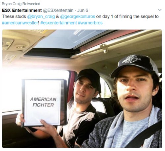Open the Jun 6 tweet timestamp
Viewport: 165px width, 151px height.
click(x=82, y=10)
